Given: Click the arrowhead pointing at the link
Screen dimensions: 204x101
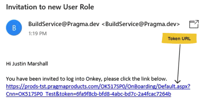Looking at the screenshot, I should click(x=178, y=81).
